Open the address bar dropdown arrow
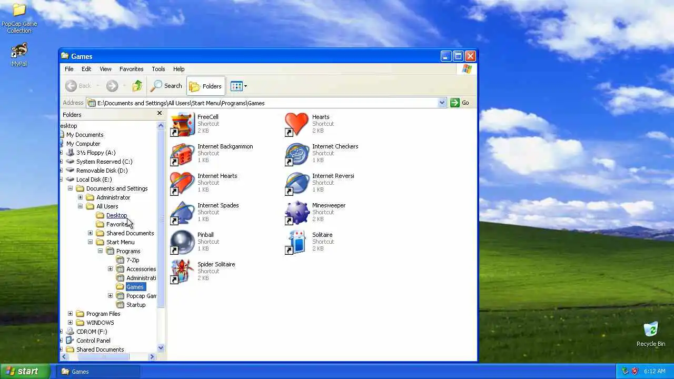The image size is (674, 379). (x=442, y=103)
